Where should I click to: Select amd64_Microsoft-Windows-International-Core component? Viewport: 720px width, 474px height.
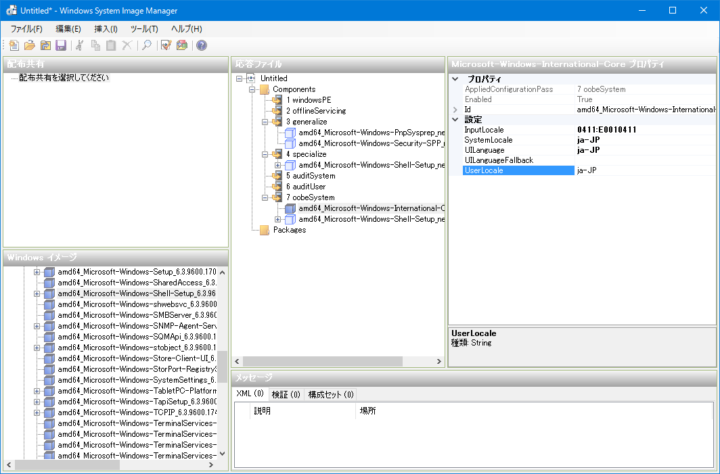click(372, 208)
